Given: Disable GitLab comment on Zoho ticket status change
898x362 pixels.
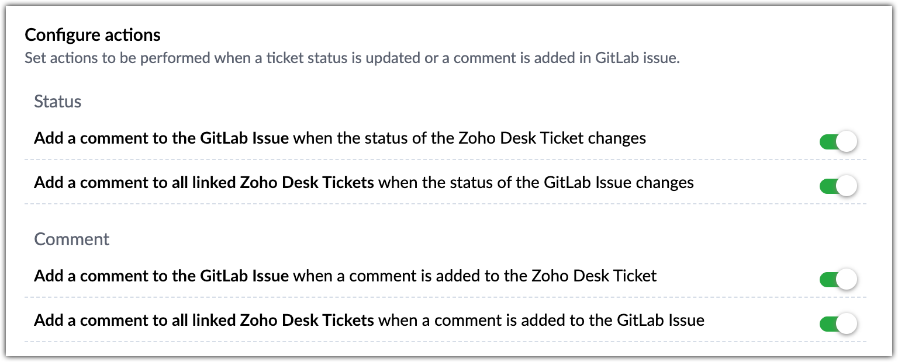Looking at the screenshot, I should [x=838, y=141].
